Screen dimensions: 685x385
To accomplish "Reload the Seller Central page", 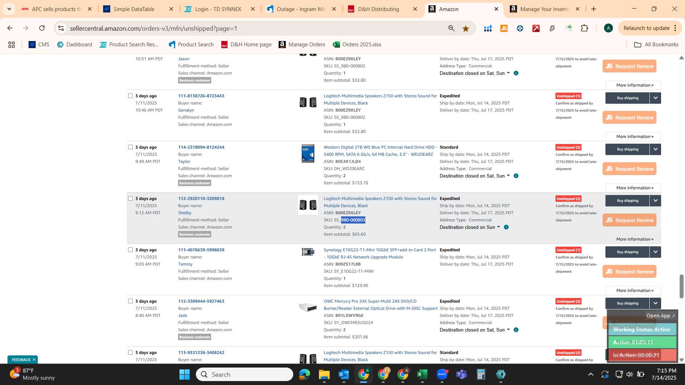I will point(42,28).
